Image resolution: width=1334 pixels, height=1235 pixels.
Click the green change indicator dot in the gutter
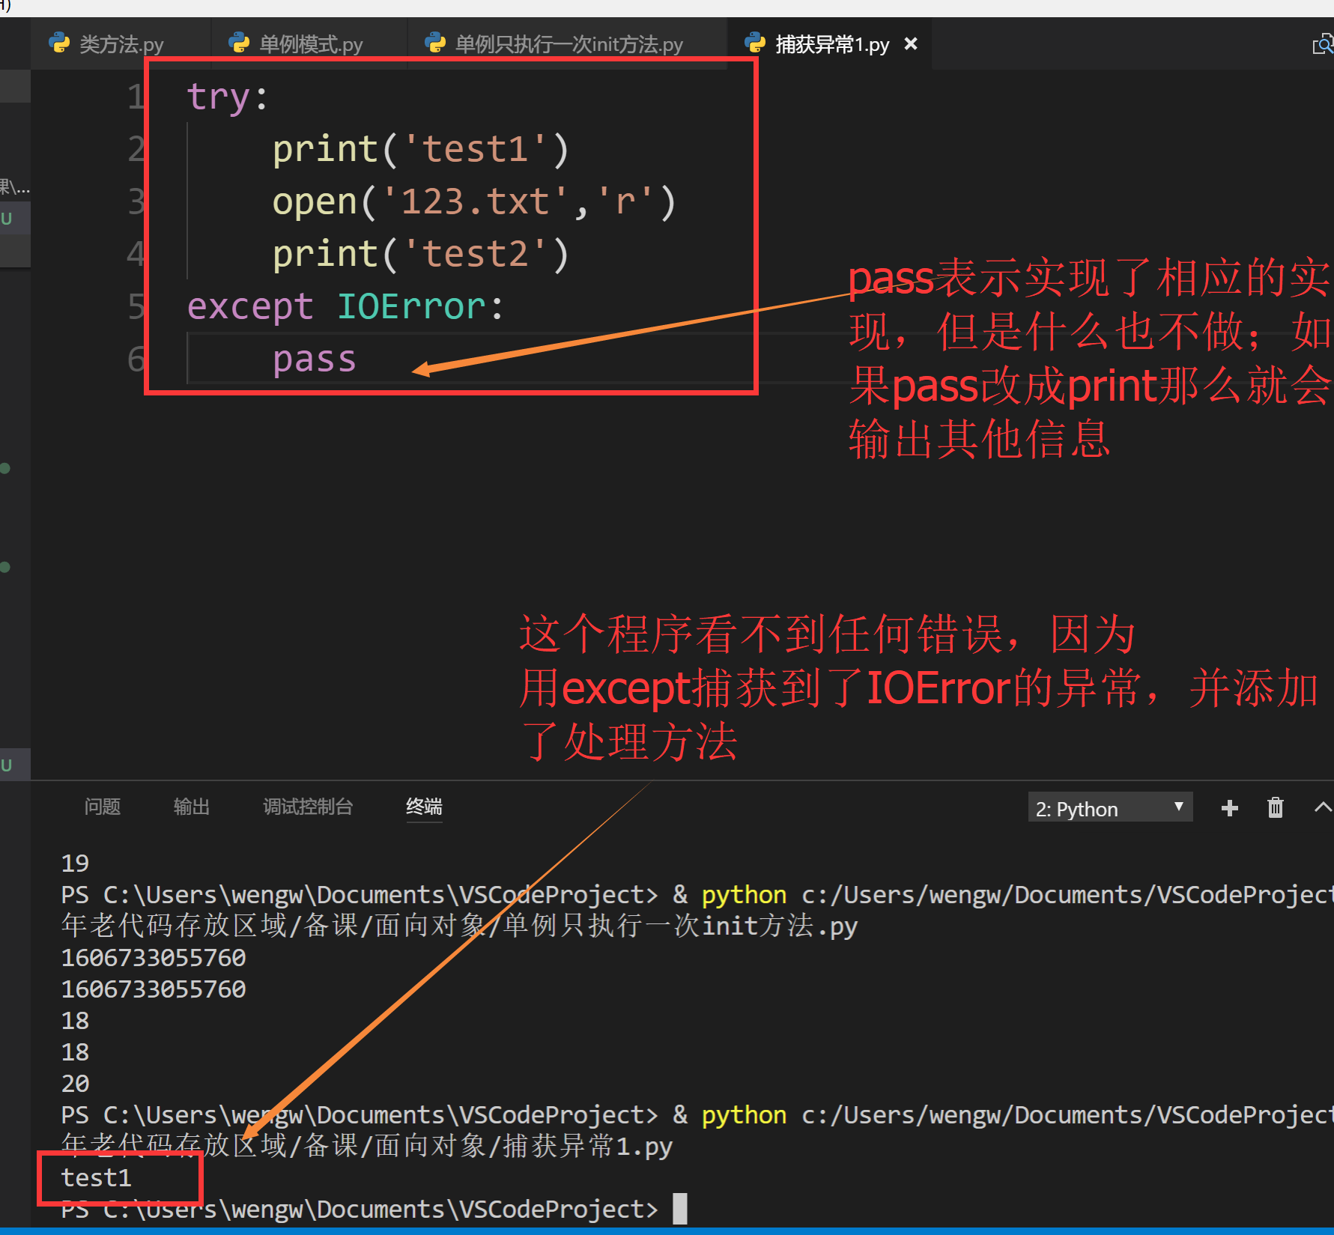[5, 468]
